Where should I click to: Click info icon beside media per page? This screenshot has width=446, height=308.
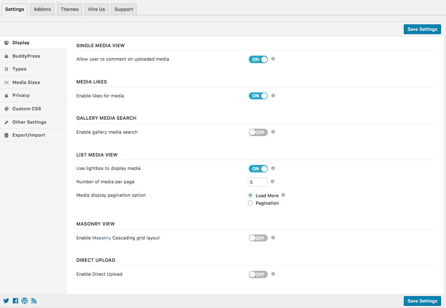(273, 182)
